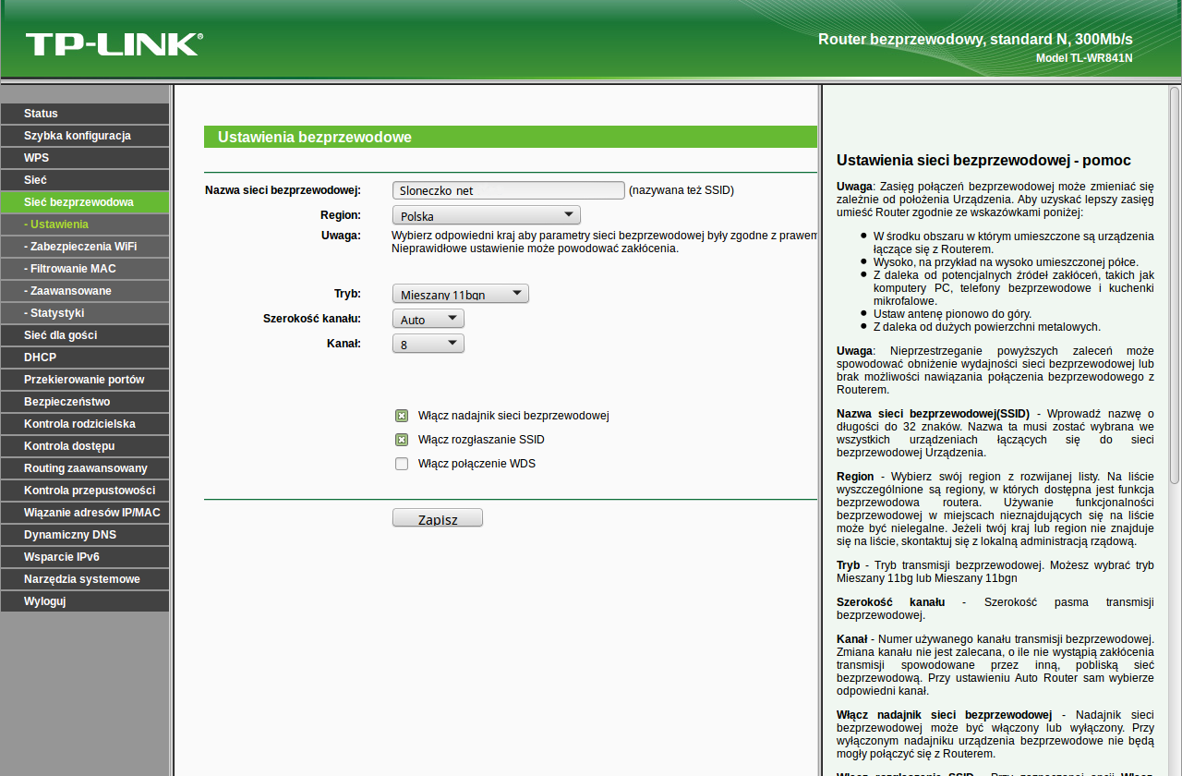Select Szybka konfiguracja menu item
This screenshot has width=1182, height=776.
(x=85, y=136)
